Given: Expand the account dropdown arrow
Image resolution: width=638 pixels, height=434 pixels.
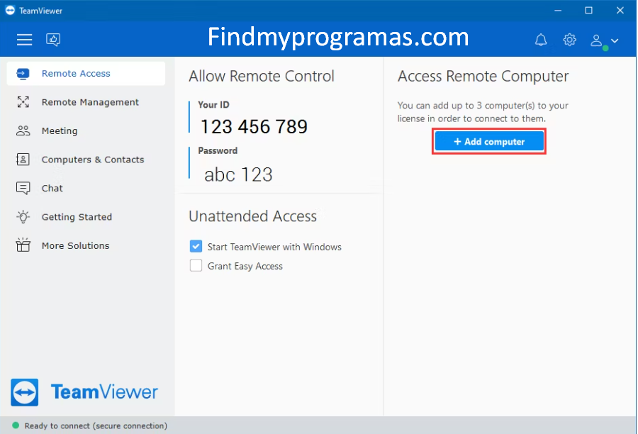Looking at the screenshot, I should (615, 40).
